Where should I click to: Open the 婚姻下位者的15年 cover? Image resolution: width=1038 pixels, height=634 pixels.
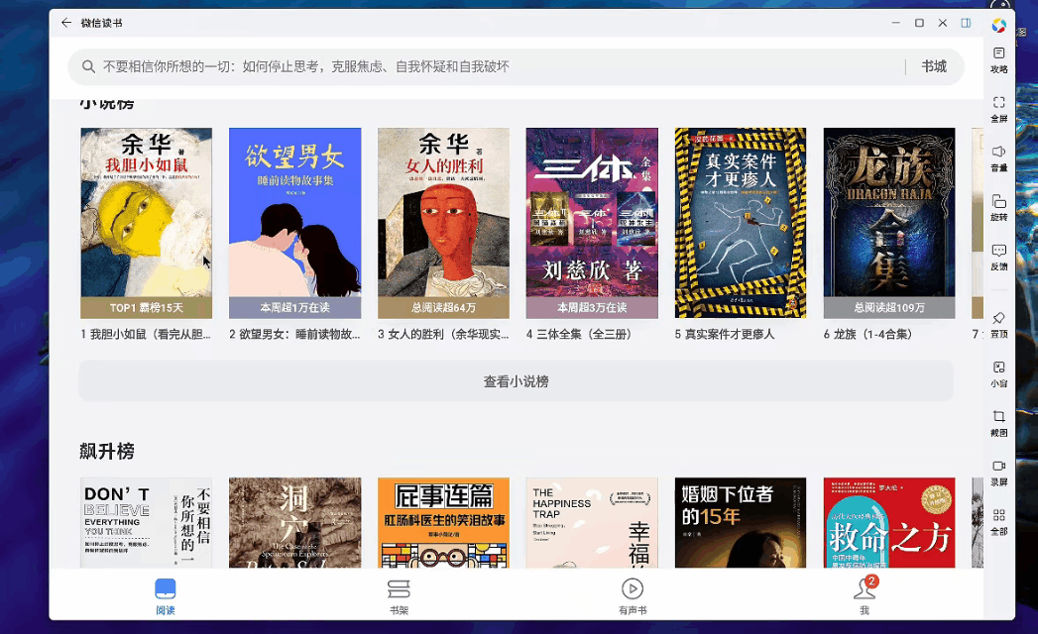(741, 523)
